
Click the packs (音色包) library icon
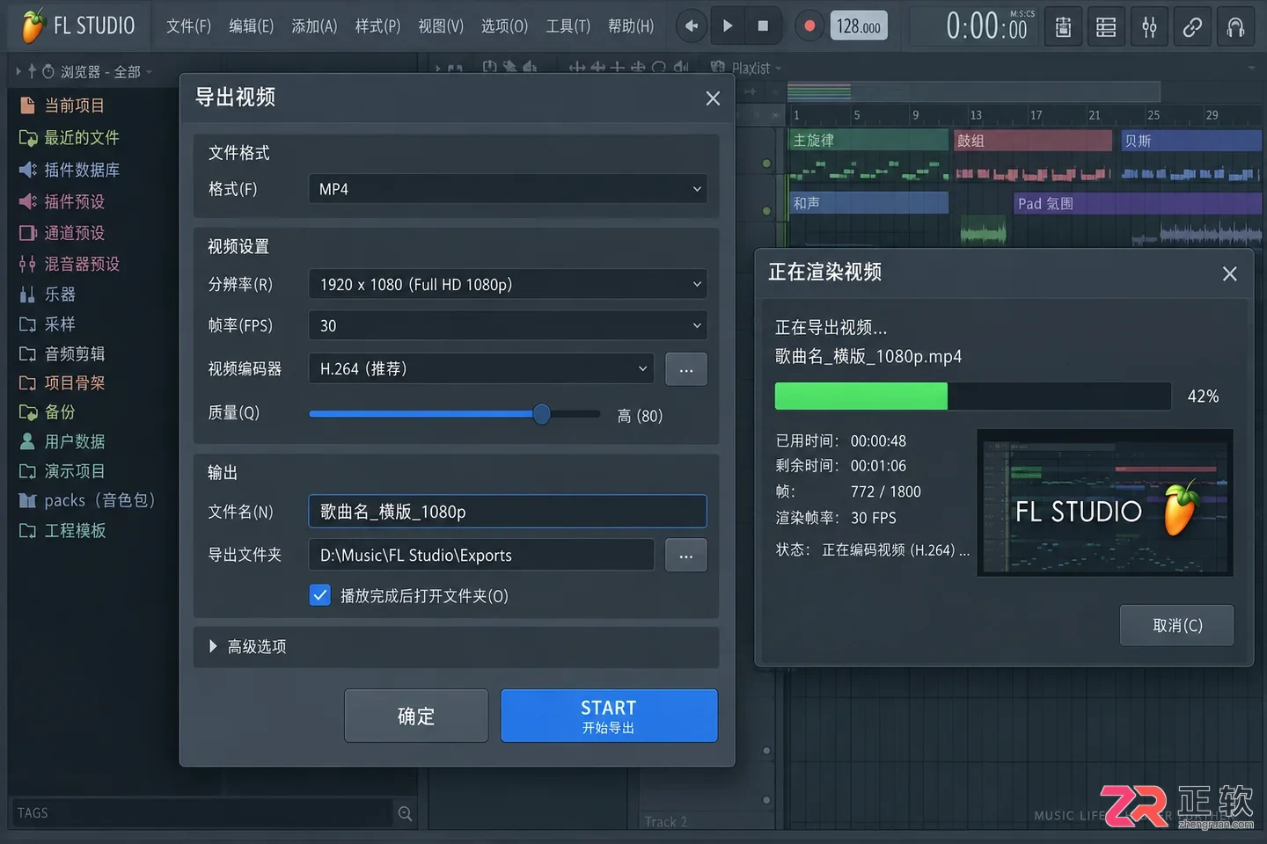[27, 501]
